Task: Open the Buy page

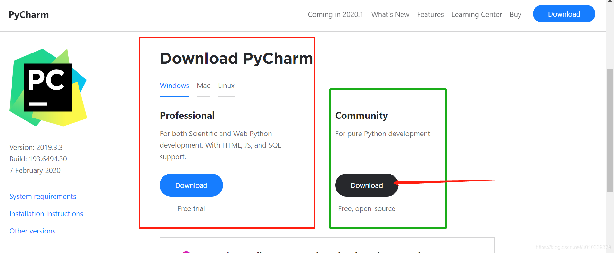Action: coord(515,14)
